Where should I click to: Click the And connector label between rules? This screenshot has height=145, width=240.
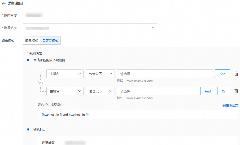41,83
